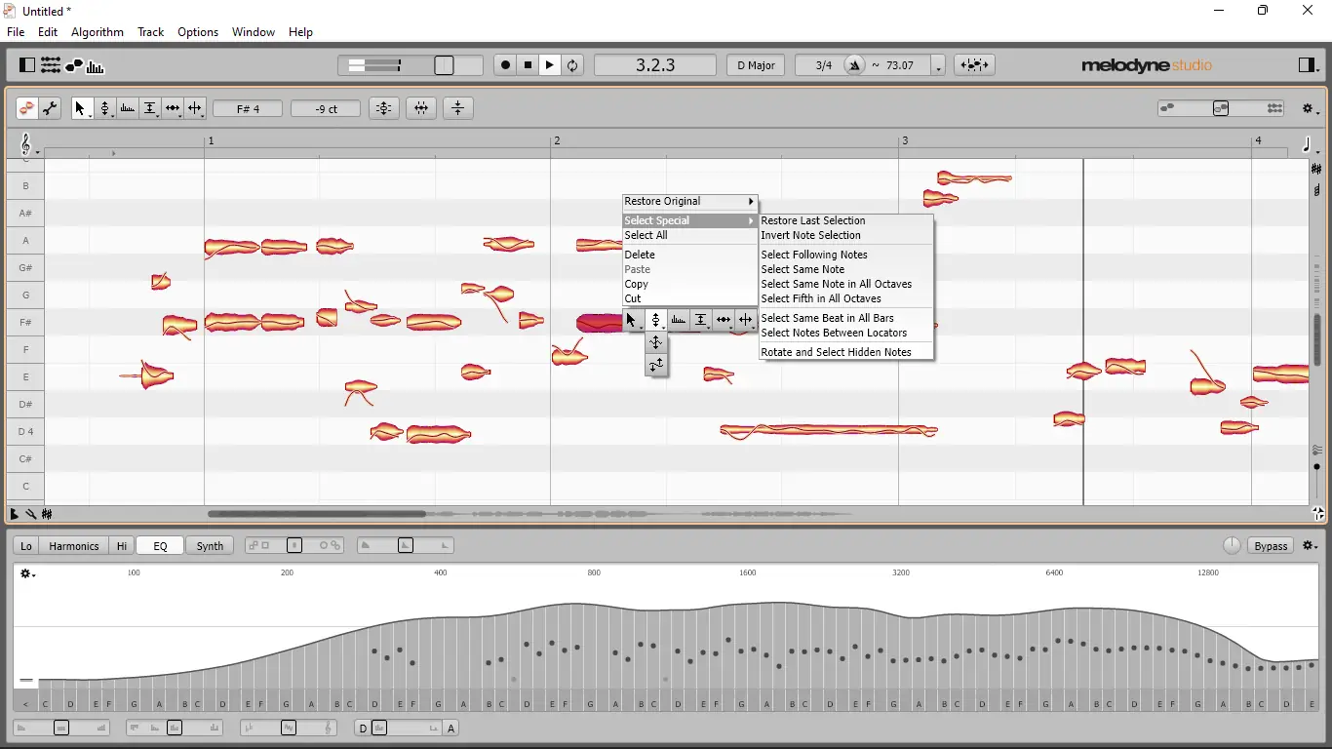The height and width of the screenshot is (749, 1332).
Task: Select the Pitch tool in toolbar
Action: [105, 108]
